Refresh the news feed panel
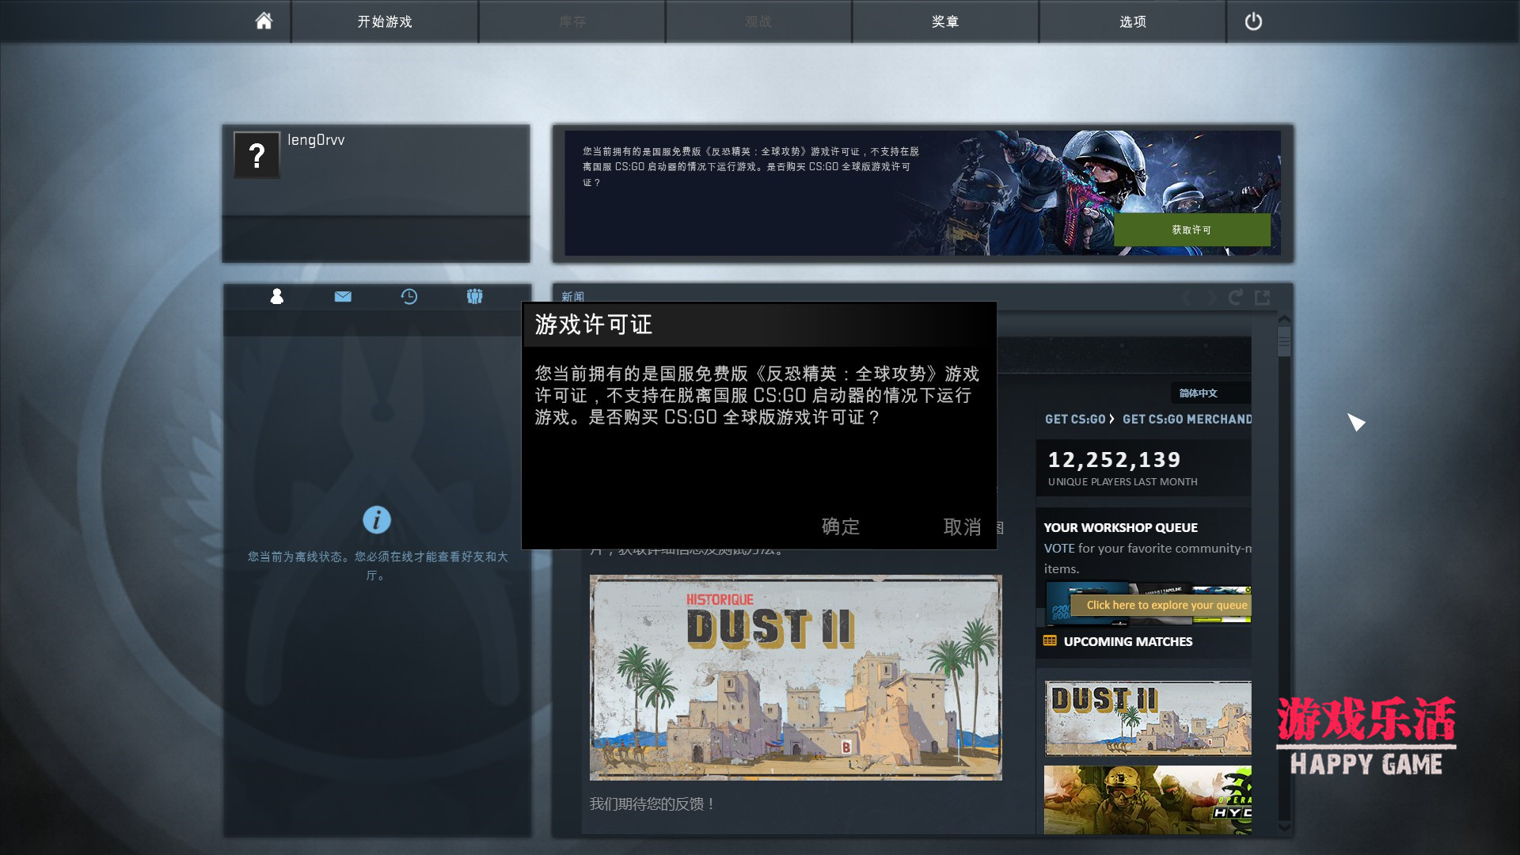The height and width of the screenshot is (855, 1520). pyautogui.click(x=1235, y=297)
